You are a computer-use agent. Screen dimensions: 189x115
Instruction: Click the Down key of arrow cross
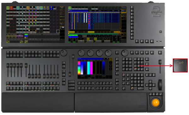pyautogui.click(x=151, y=88)
